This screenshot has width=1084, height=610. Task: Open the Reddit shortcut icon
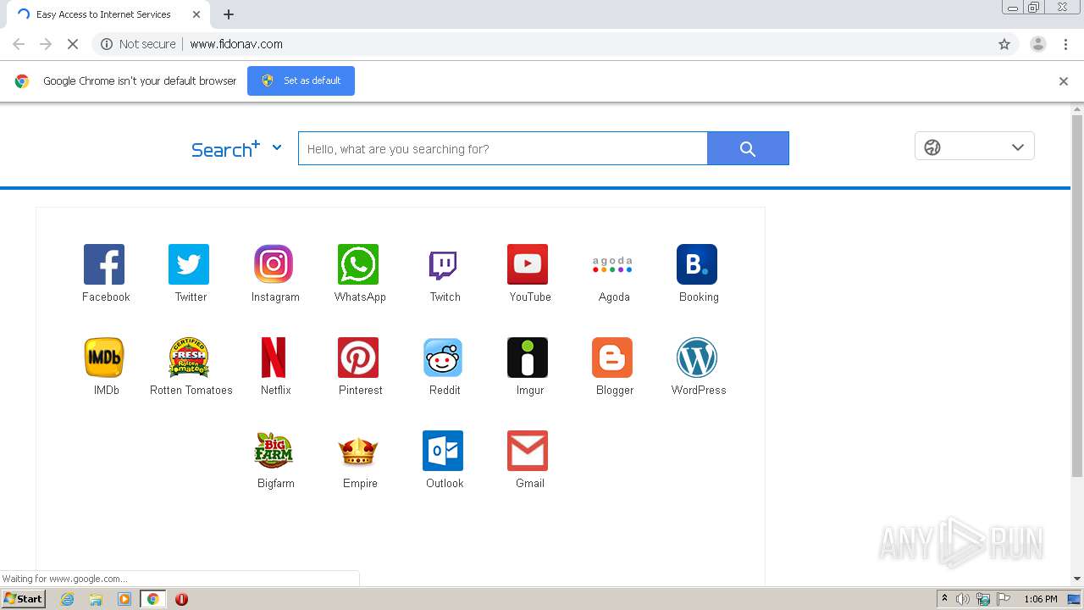tap(443, 358)
